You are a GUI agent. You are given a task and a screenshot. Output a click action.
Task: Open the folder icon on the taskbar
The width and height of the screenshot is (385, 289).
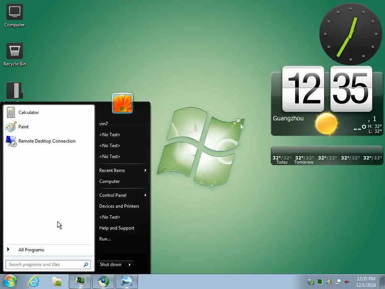57,281
